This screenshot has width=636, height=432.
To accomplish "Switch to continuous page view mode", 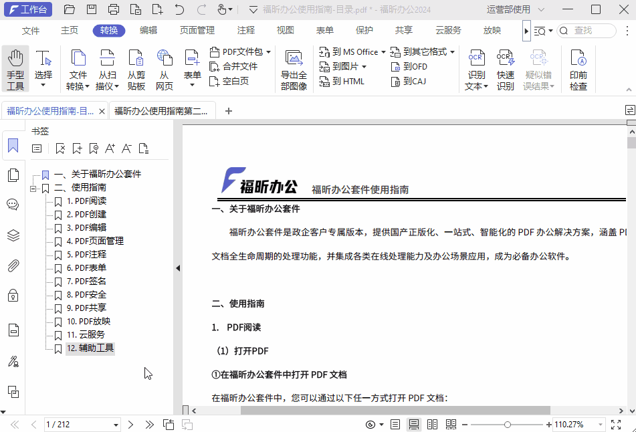I will [x=413, y=424].
